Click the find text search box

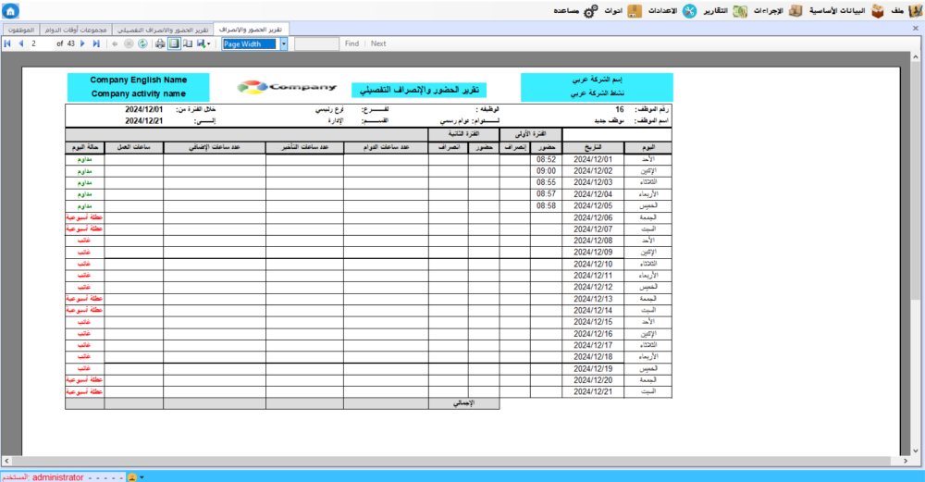coord(316,43)
